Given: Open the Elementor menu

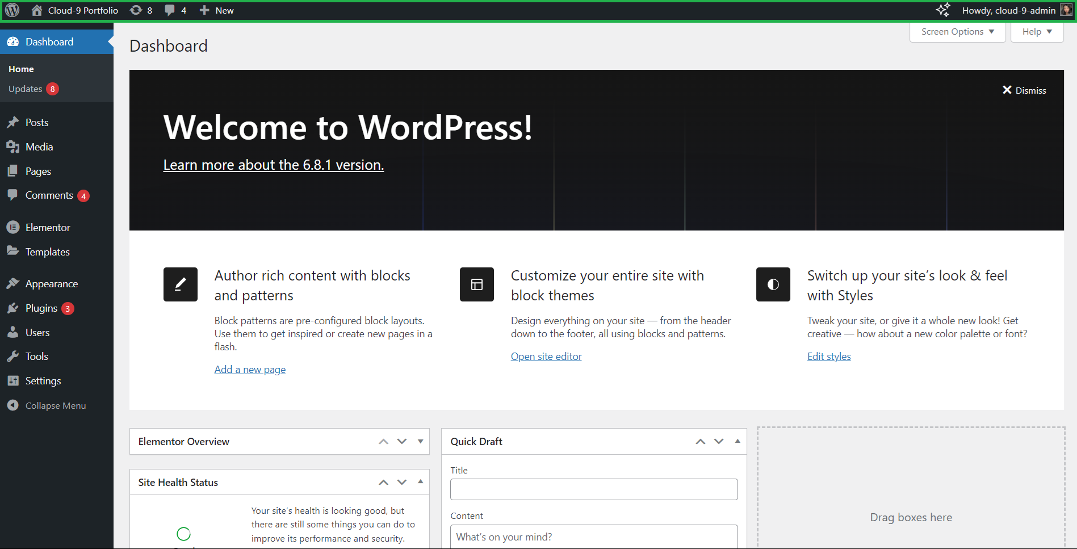Looking at the screenshot, I should click(x=48, y=228).
